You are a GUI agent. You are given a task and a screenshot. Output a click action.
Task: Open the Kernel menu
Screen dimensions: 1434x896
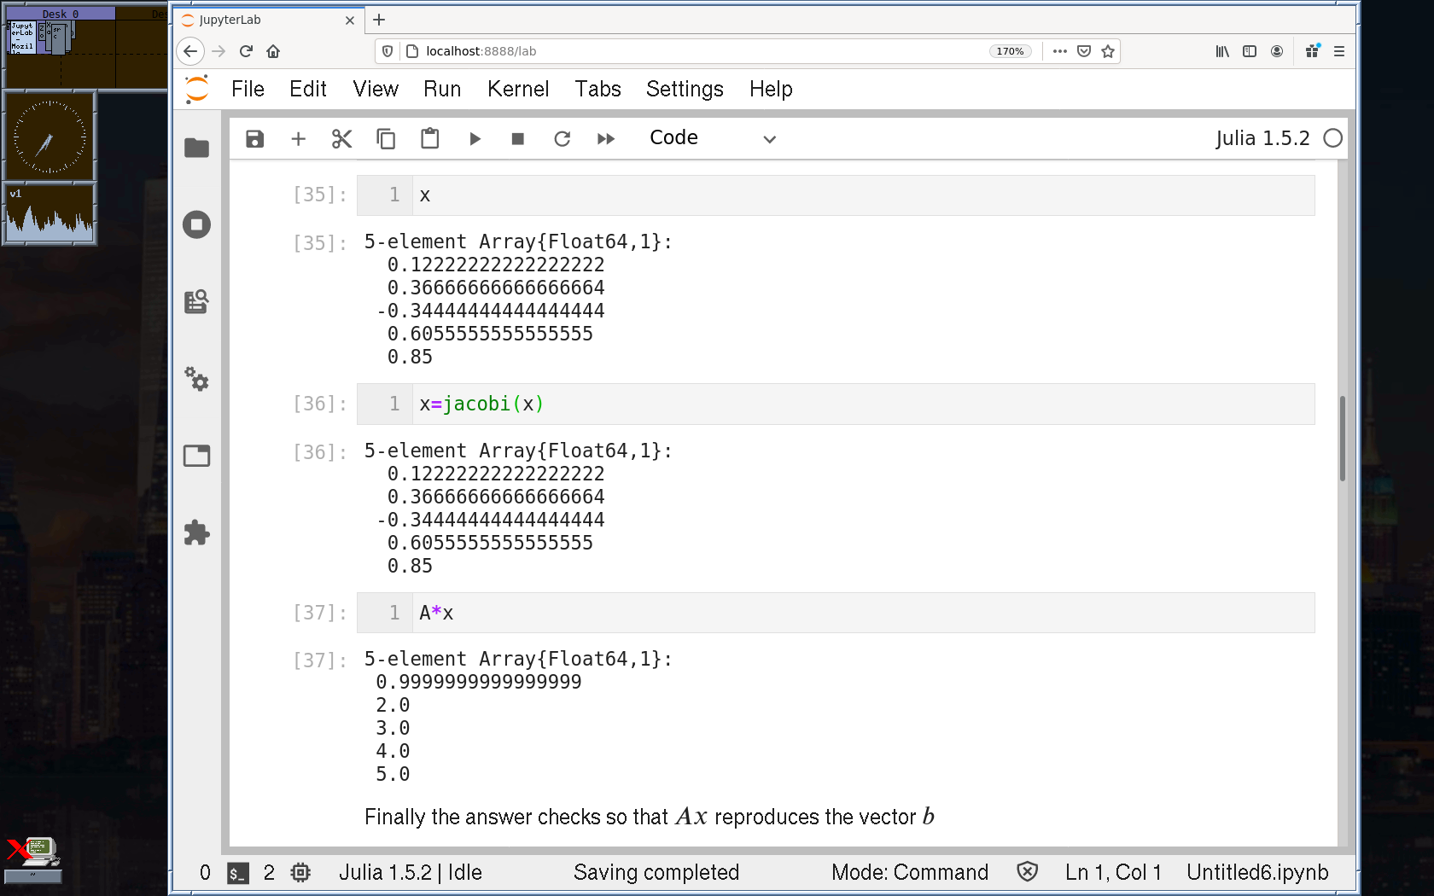click(x=517, y=89)
